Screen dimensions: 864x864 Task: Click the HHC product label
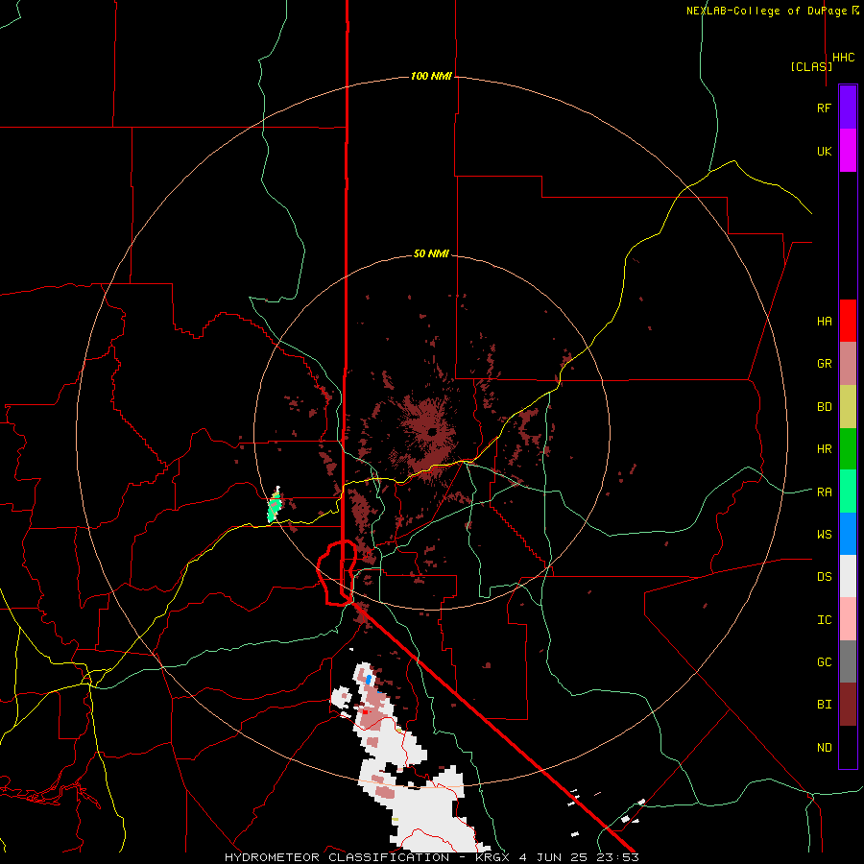843,58
